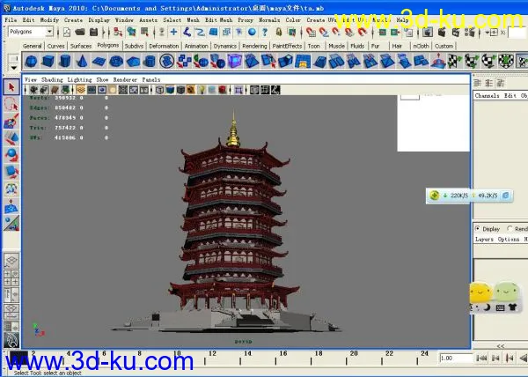Toggle the viewport light bulb icon
The height and width of the screenshot is (377, 528).
[x=201, y=90]
